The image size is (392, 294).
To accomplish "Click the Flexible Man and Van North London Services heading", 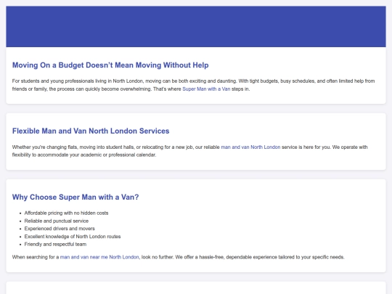I will (x=91, y=131).
